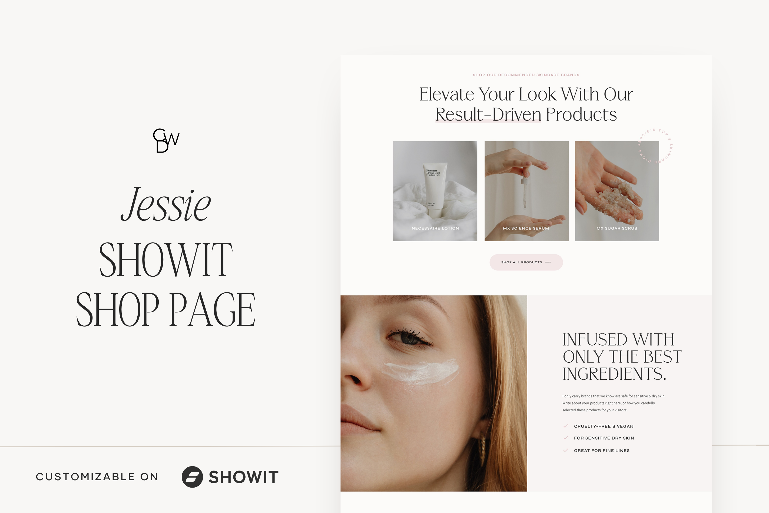The image size is (769, 513).
Task: Click the Shop Our Recommended Skincare Brands tagline
Action: point(526,75)
